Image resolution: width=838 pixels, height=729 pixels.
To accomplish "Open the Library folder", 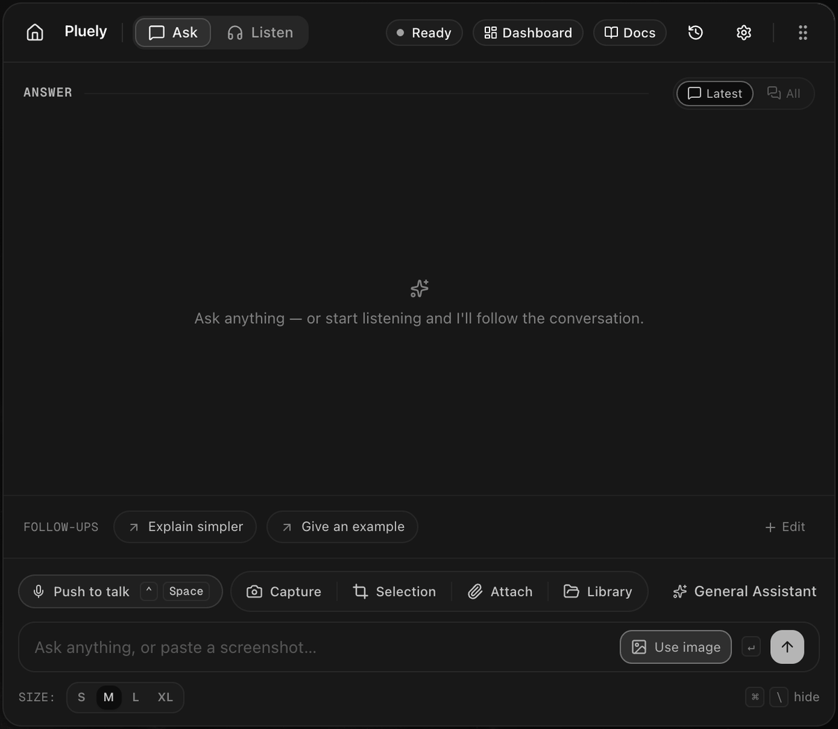I will pos(598,591).
